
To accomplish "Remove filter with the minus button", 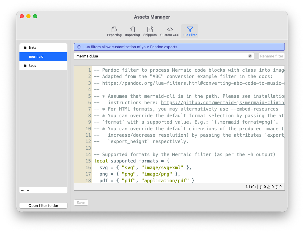I will point(28,190).
